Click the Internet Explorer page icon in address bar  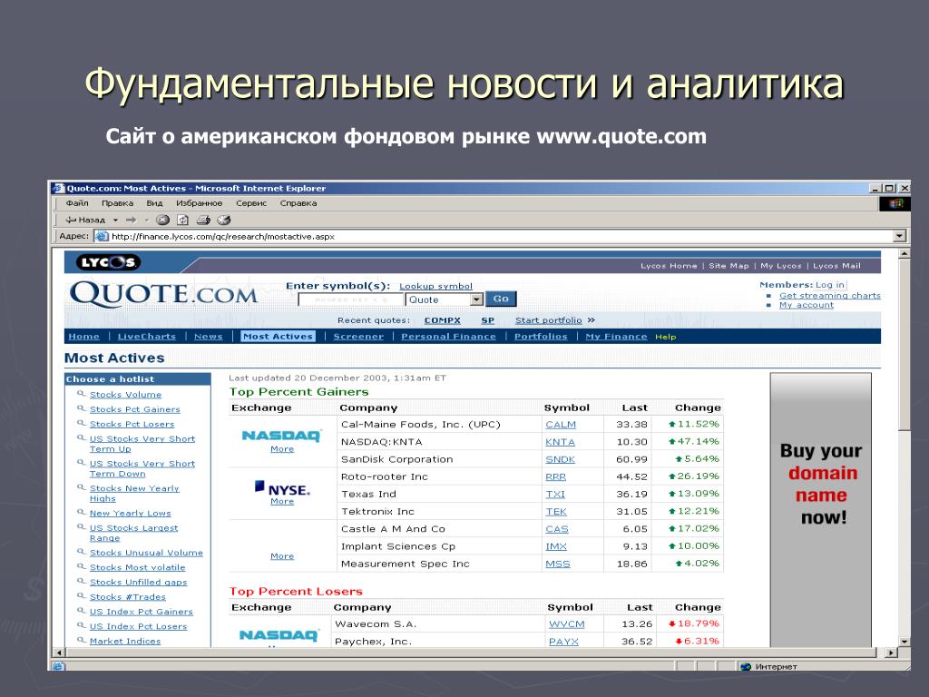point(102,236)
